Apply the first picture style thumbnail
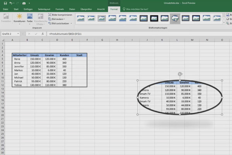Viewport: 232px width, 155px height. [x=81, y=18]
